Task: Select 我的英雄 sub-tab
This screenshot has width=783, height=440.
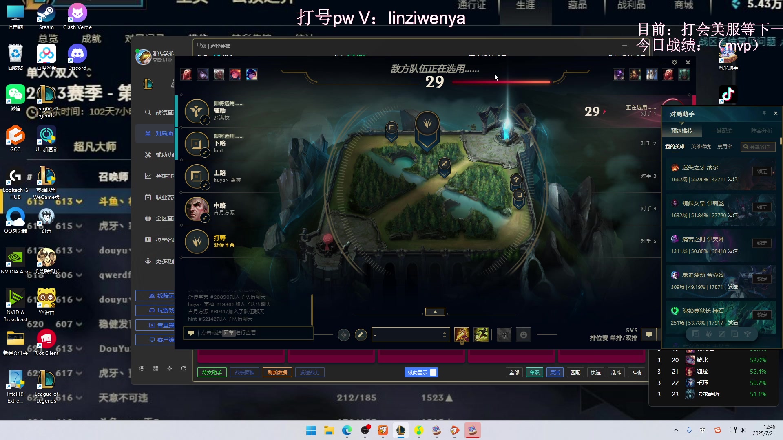Action: pos(675,147)
